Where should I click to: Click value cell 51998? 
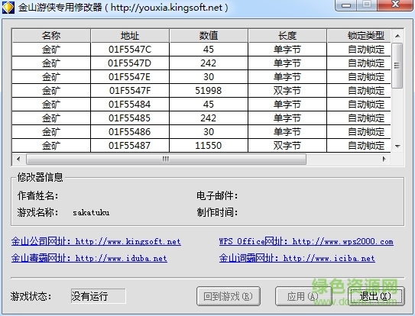[209, 91]
